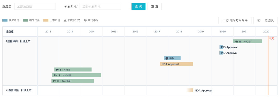Click the 查询 button

pos(138,6)
